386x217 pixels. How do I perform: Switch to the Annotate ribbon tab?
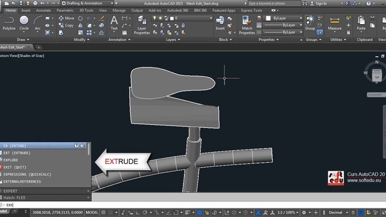click(43, 10)
